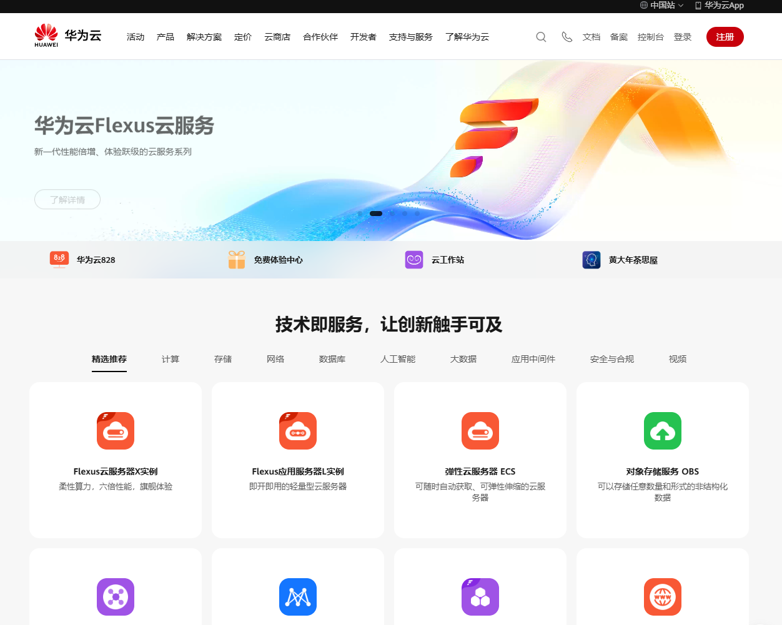
Task: Click the Flexus云服务器X实例 product icon
Action: coord(116,430)
